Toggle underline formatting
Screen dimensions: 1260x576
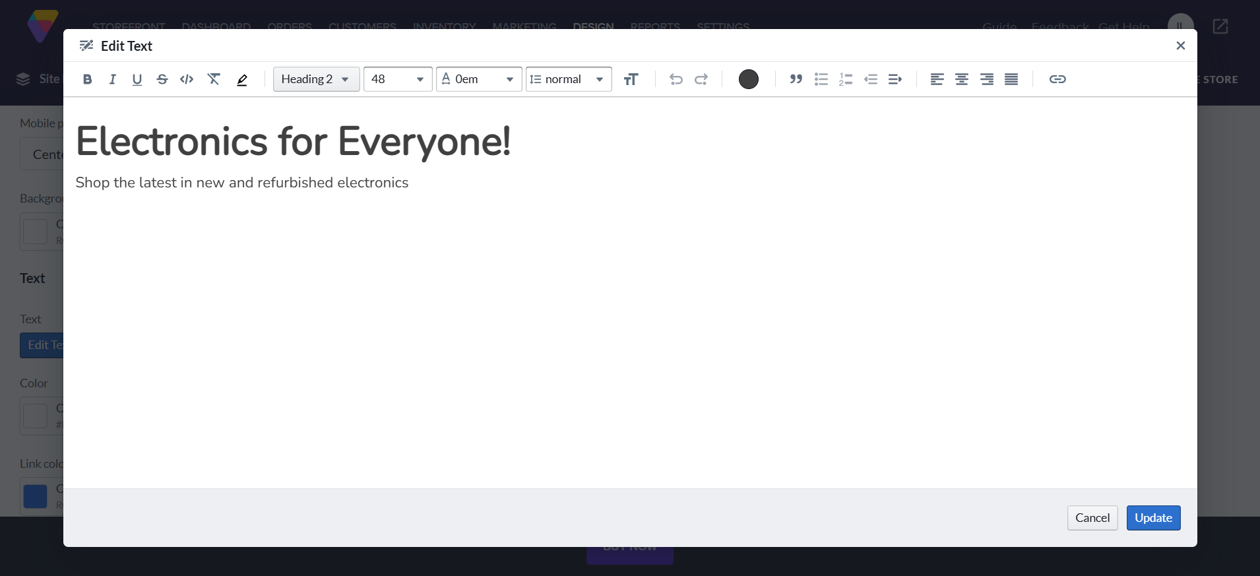pyautogui.click(x=137, y=79)
